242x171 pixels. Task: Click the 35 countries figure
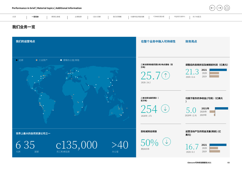click(29, 145)
